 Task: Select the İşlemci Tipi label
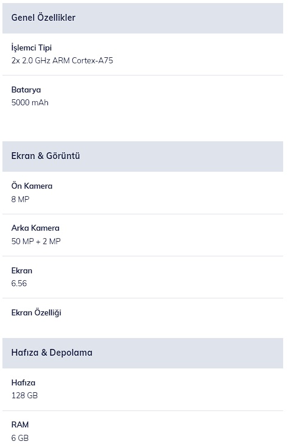click(32, 48)
